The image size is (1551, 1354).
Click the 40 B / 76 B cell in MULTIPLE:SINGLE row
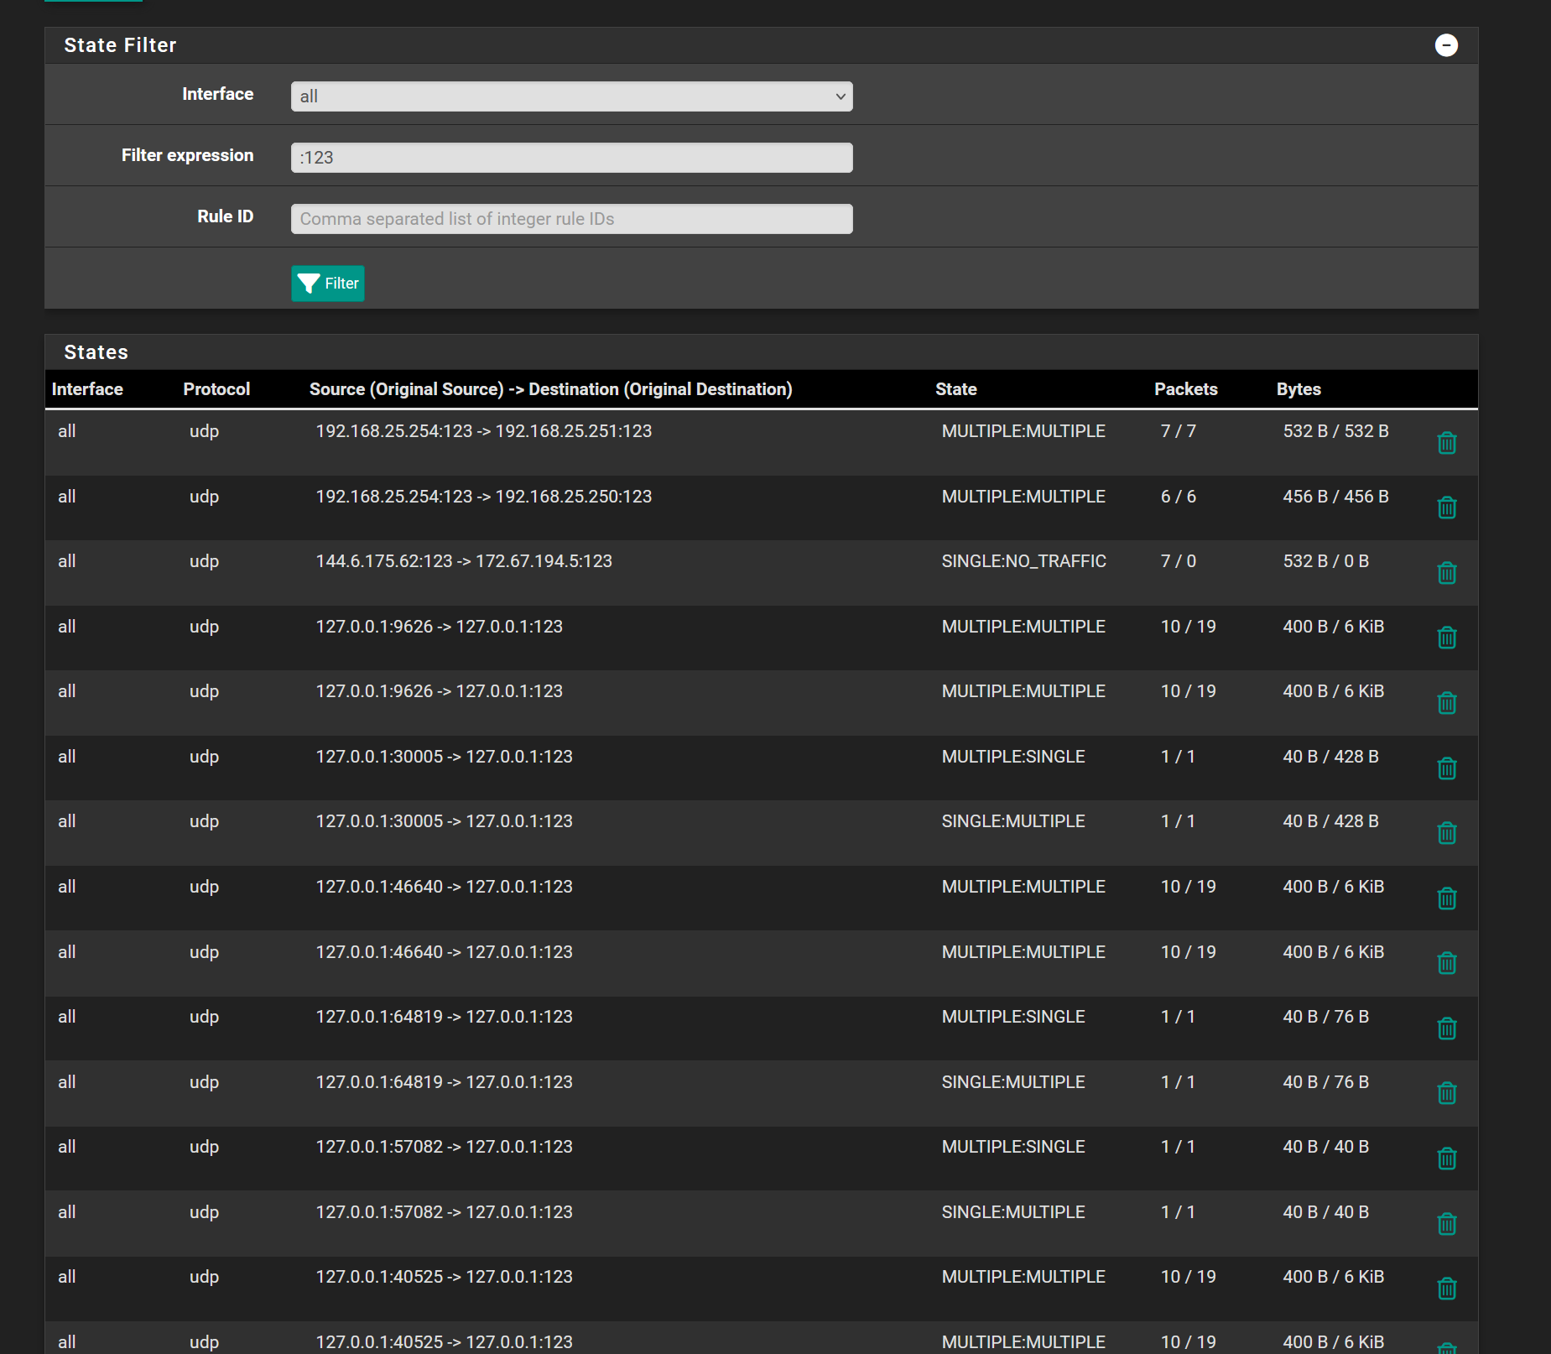(x=1325, y=1017)
